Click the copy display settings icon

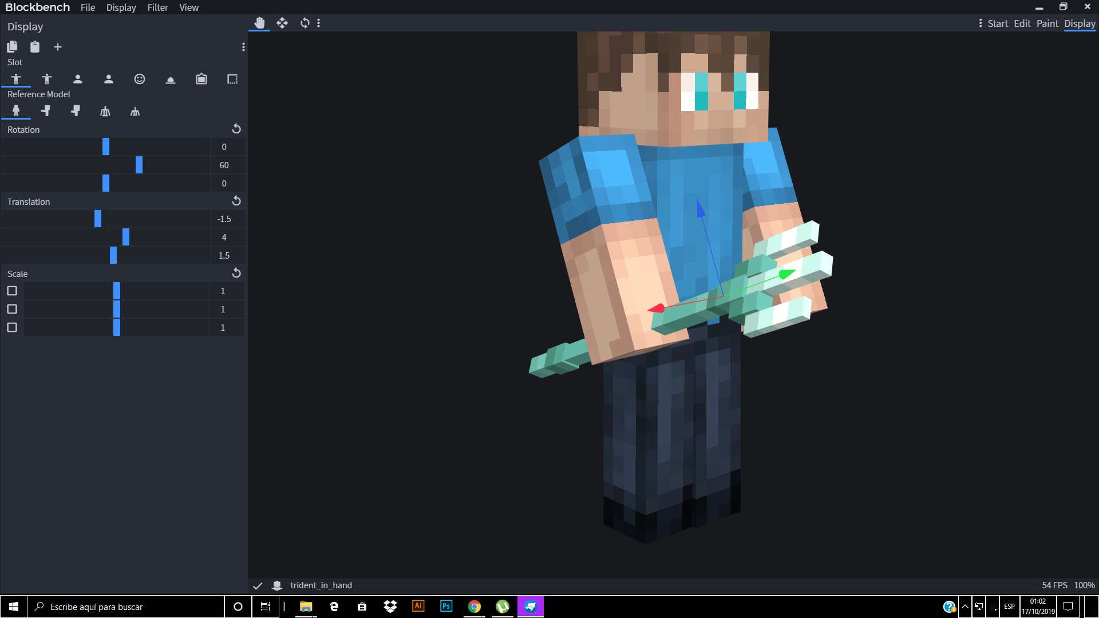(x=12, y=47)
